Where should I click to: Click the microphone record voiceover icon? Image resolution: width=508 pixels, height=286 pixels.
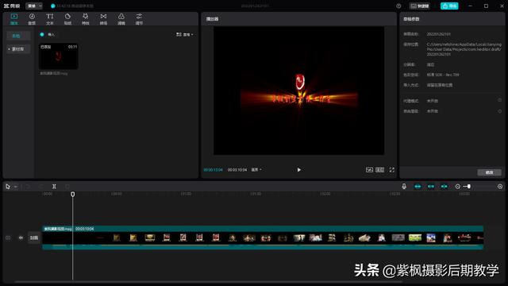pos(404,187)
